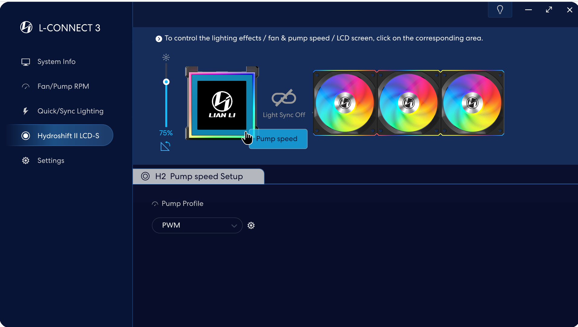This screenshot has height=327, width=578.
Task: Open pump profile gear settings
Action: [x=251, y=225]
